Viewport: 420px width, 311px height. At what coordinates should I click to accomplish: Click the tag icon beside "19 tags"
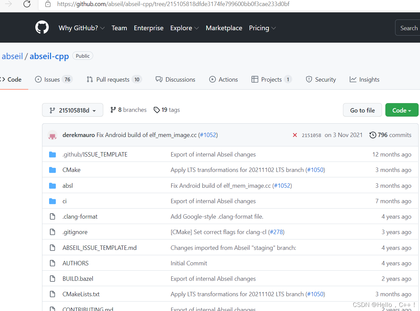point(157,110)
